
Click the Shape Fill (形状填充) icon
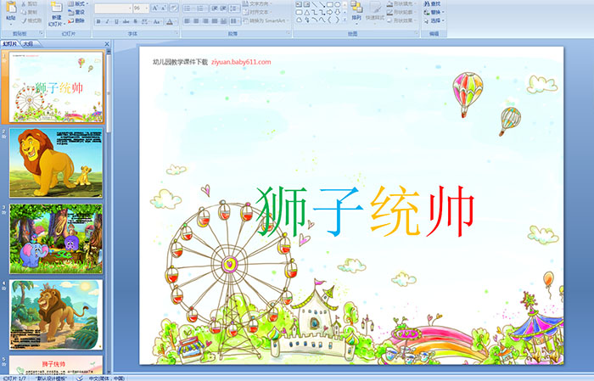[404, 3]
